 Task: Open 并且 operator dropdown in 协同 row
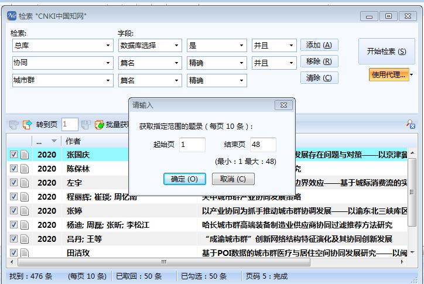[x=291, y=63]
